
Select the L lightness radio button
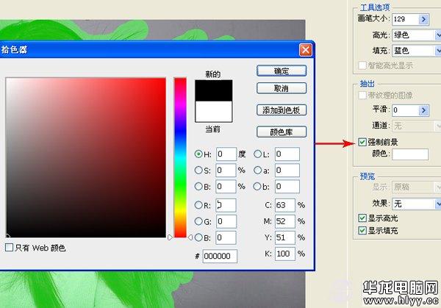click(x=258, y=154)
